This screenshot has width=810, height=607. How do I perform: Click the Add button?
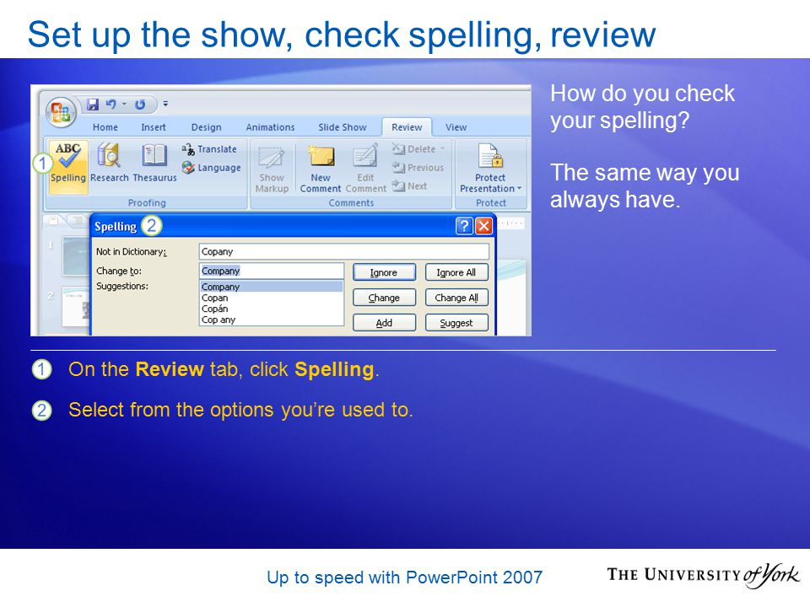[x=384, y=323]
